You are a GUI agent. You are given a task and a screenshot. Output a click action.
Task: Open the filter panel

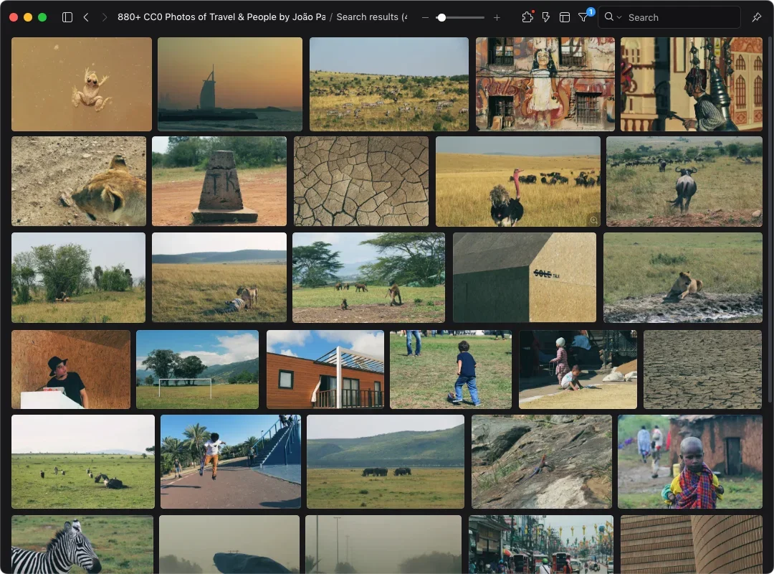click(x=583, y=17)
